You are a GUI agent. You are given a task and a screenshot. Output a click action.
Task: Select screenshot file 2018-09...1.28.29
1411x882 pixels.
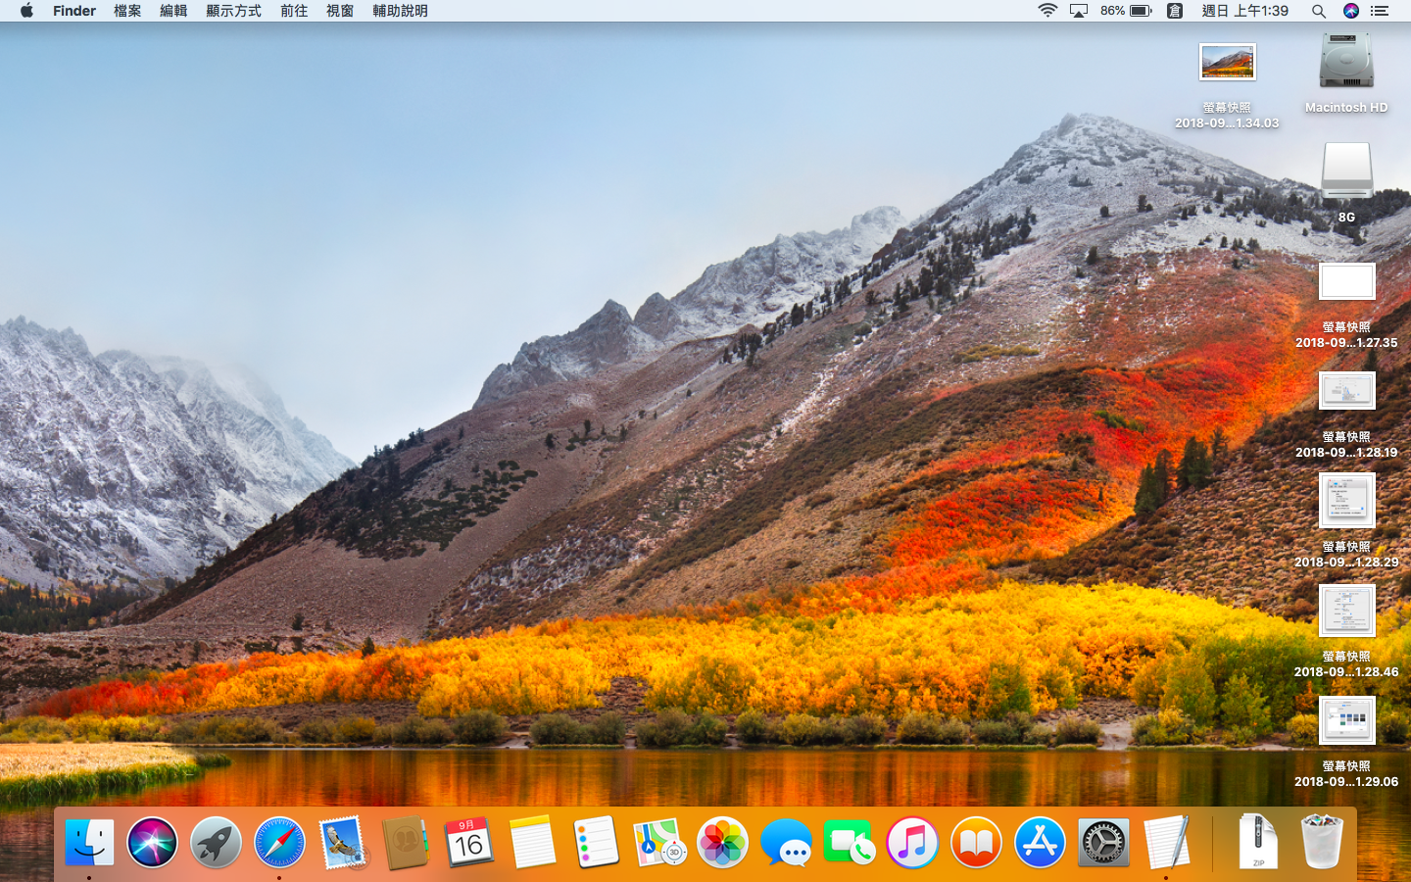tap(1346, 501)
